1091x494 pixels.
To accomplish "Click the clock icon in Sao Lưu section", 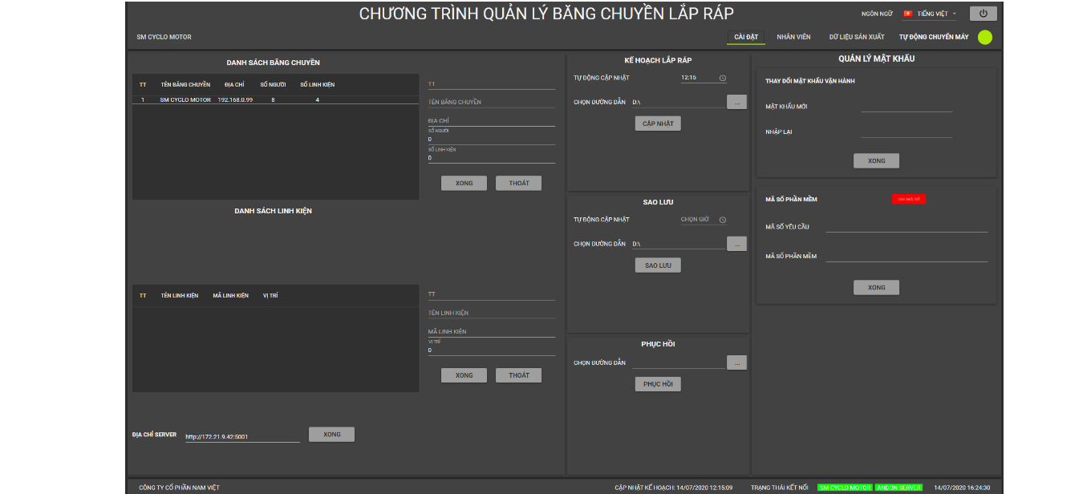I will click(x=722, y=220).
